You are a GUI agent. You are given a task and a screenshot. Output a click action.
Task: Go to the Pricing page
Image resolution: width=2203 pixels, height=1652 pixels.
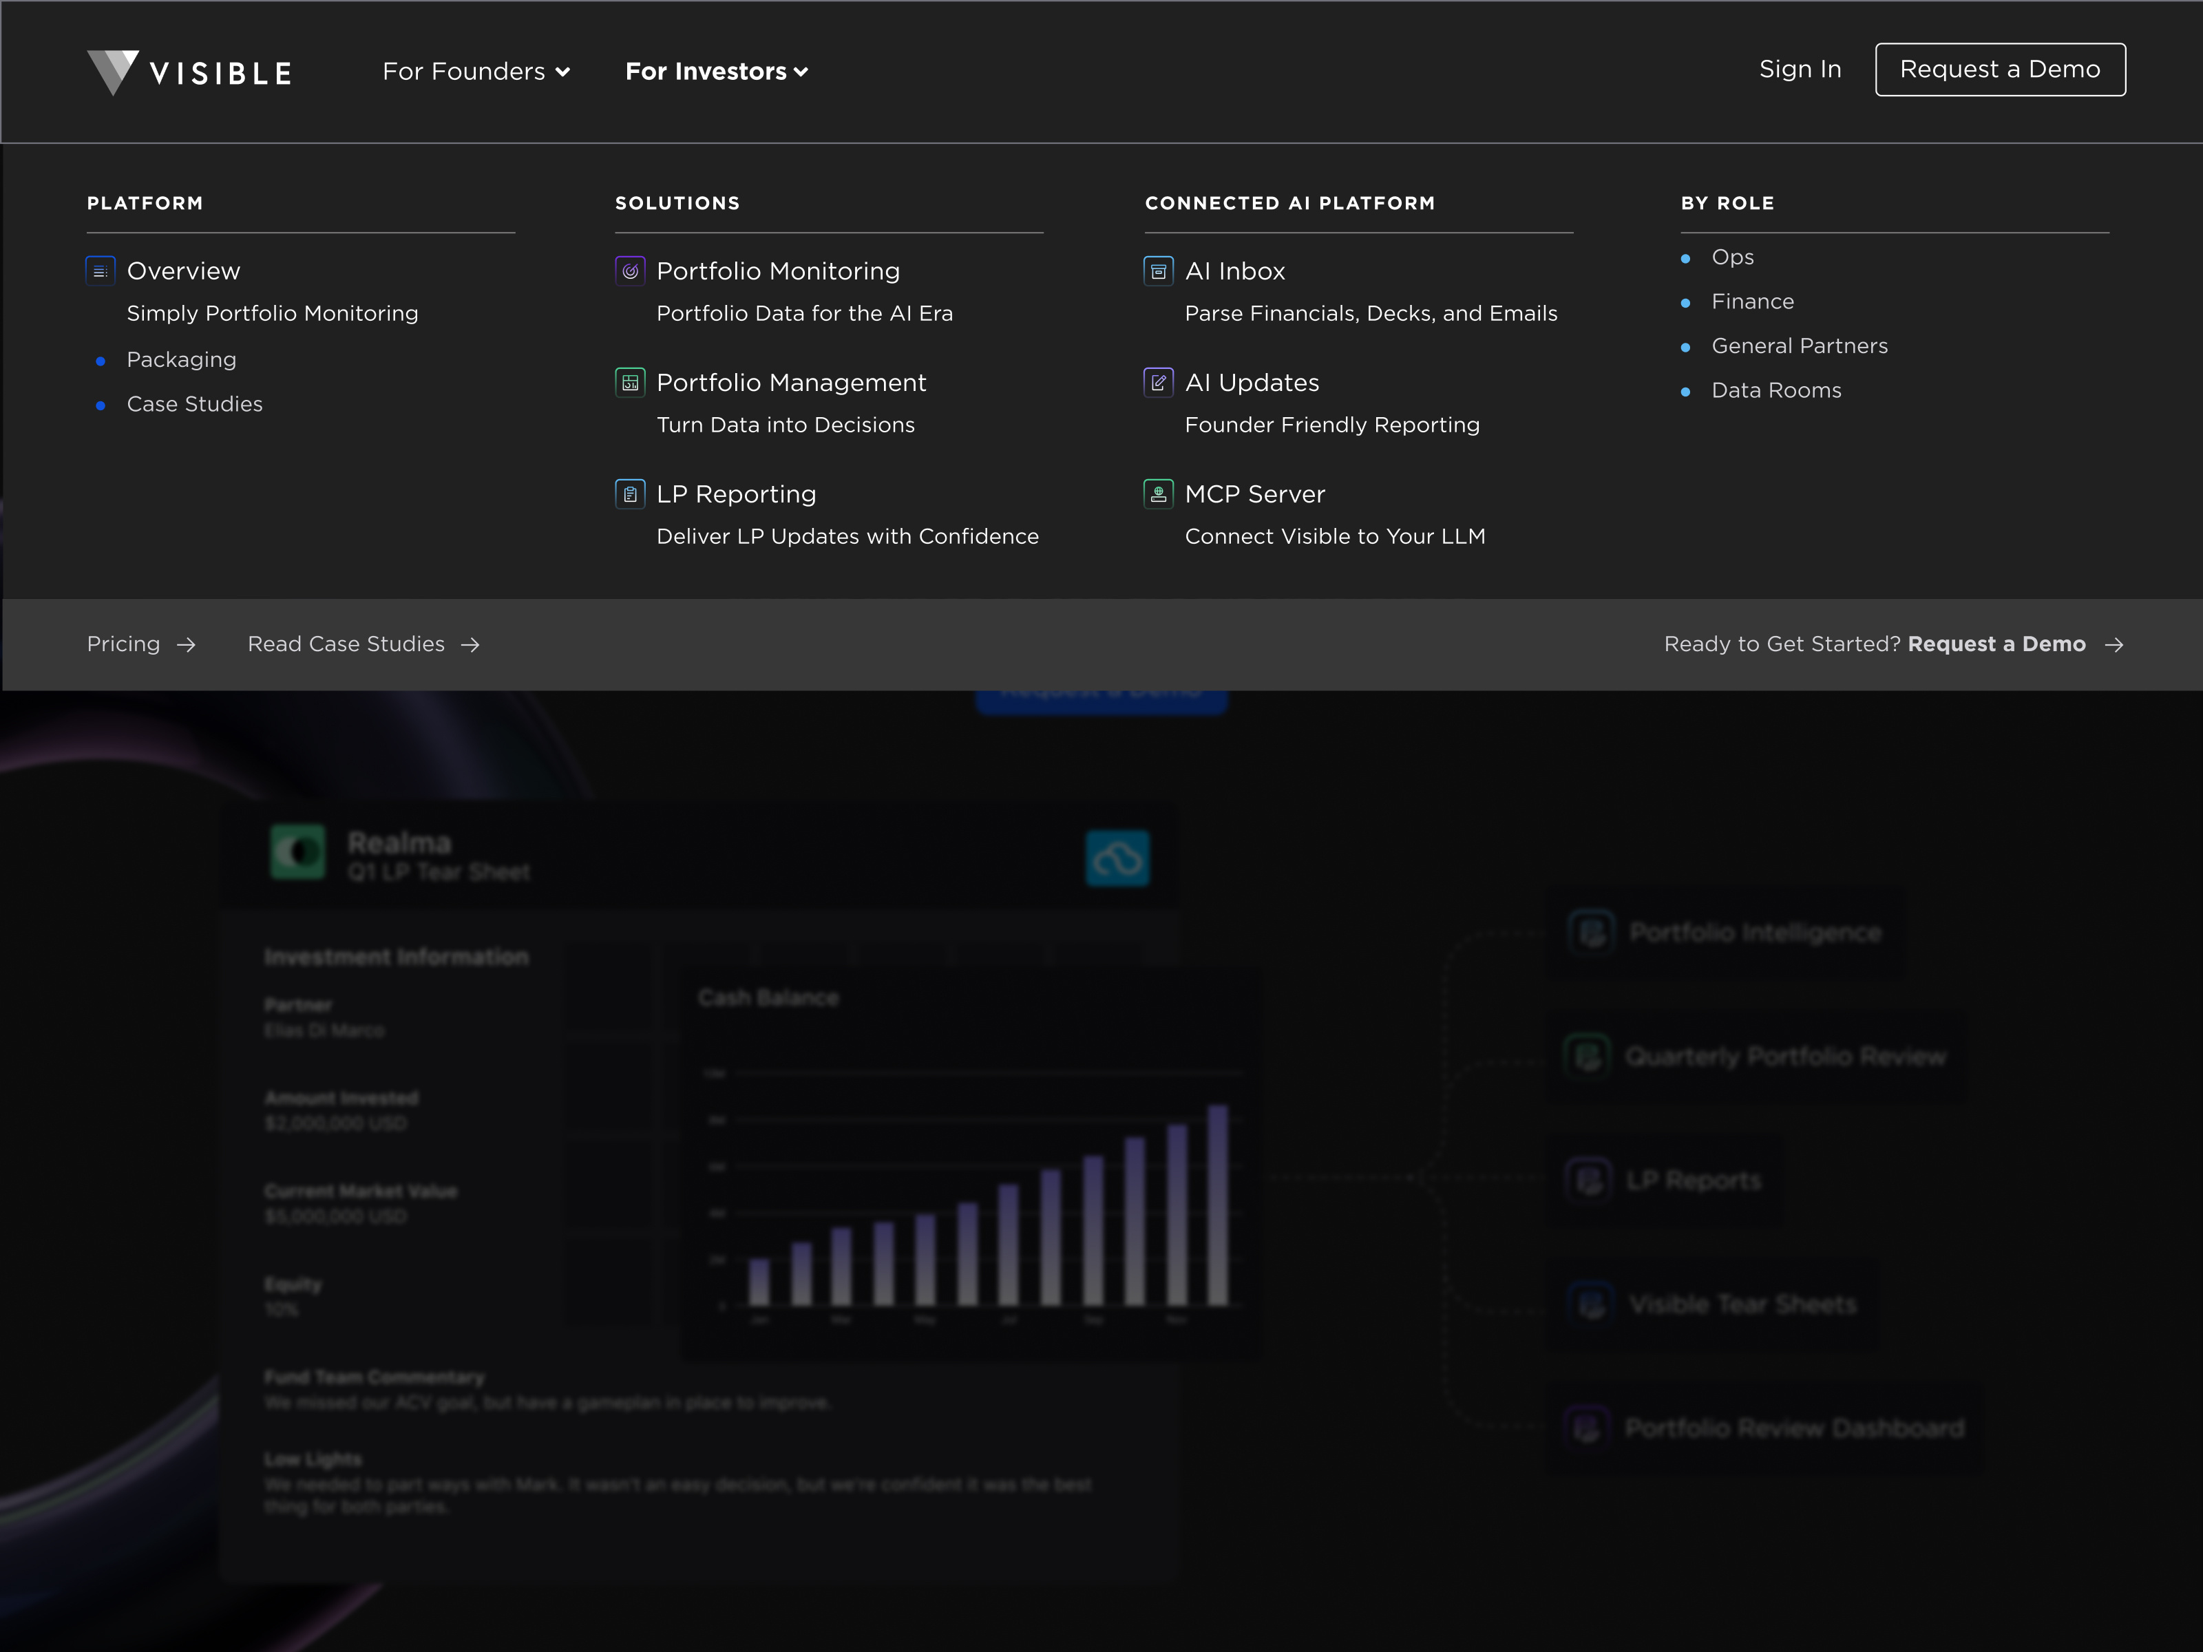123,644
